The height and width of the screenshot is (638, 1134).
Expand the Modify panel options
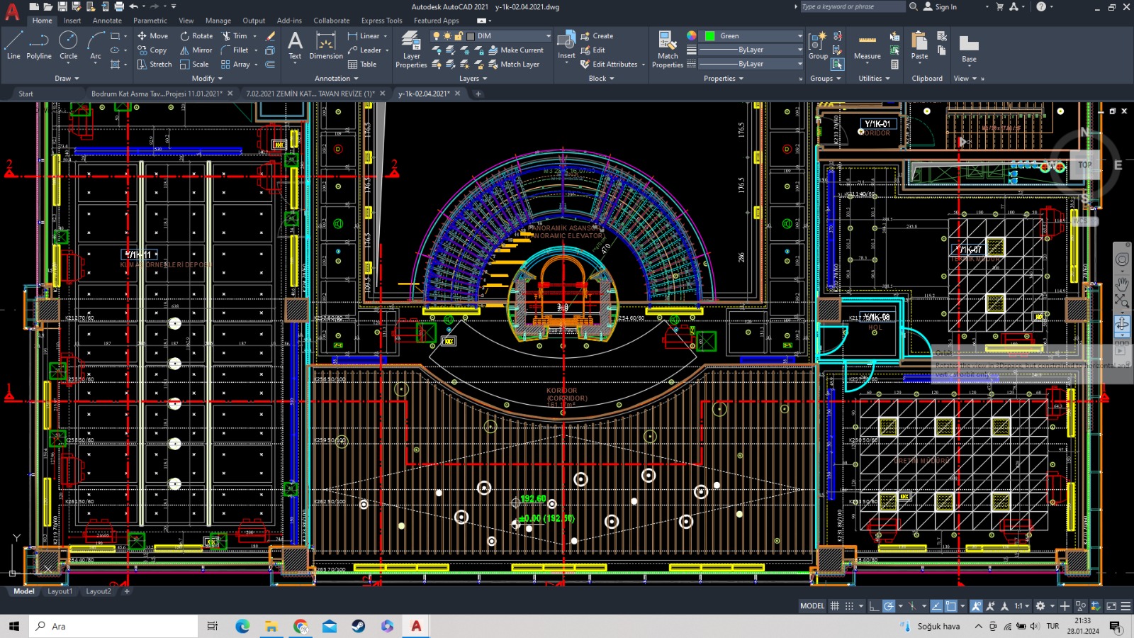pyautogui.click(x=207, y=79)
